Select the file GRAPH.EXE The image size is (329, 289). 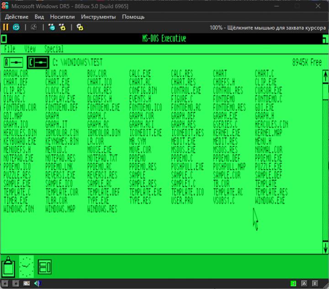click(225, 116)
